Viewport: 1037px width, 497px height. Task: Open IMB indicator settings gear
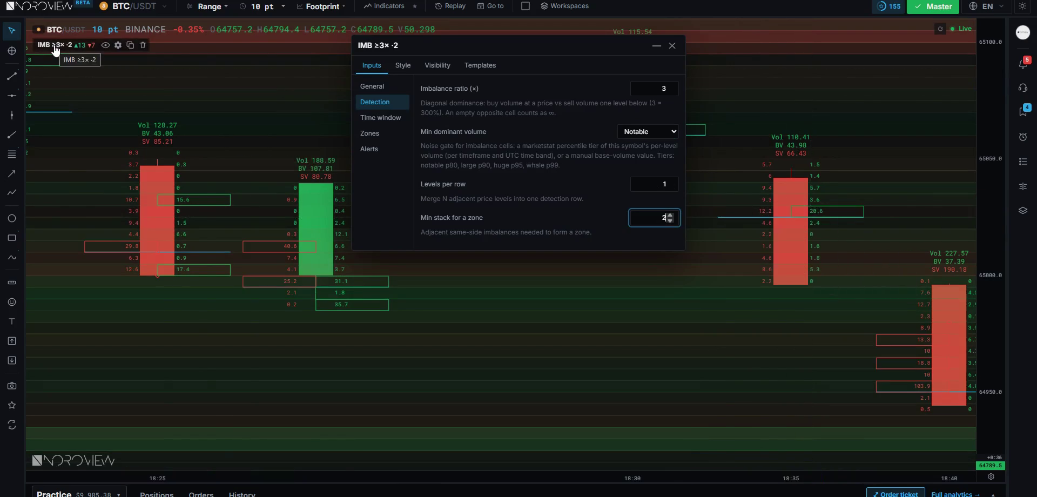click(118, 45)
